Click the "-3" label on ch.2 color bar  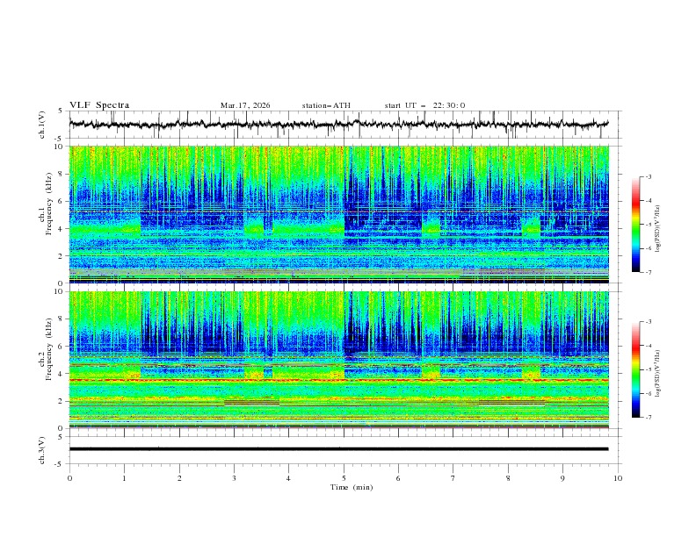[648, 322]
